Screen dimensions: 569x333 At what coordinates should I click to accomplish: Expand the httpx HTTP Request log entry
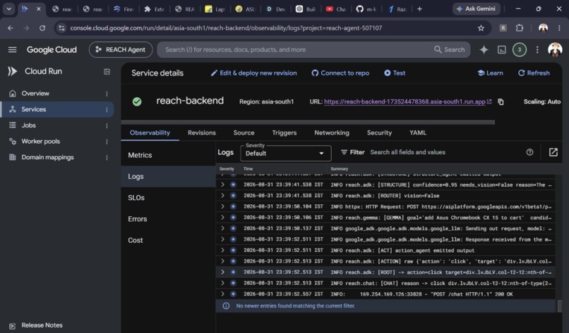222,206
